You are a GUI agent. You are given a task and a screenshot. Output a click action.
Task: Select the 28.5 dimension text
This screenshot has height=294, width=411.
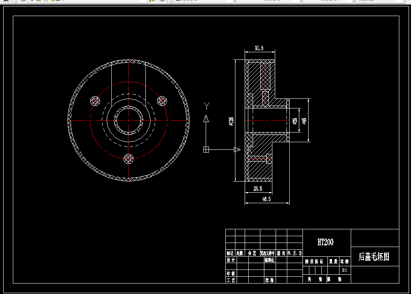[x=258, y=189]
